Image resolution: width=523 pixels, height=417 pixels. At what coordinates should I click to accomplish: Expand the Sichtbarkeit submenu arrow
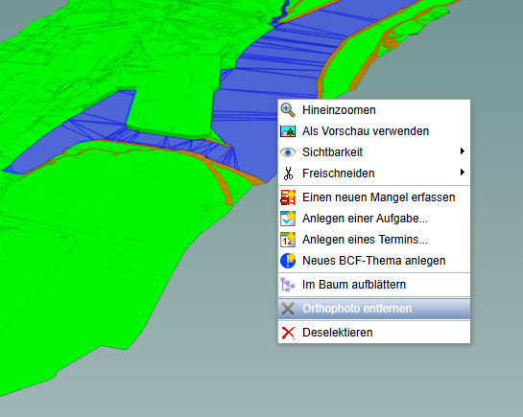pyautogui.click(x=462, y=151)
